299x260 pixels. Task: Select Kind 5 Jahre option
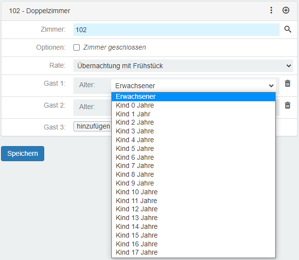click(135, 149)
